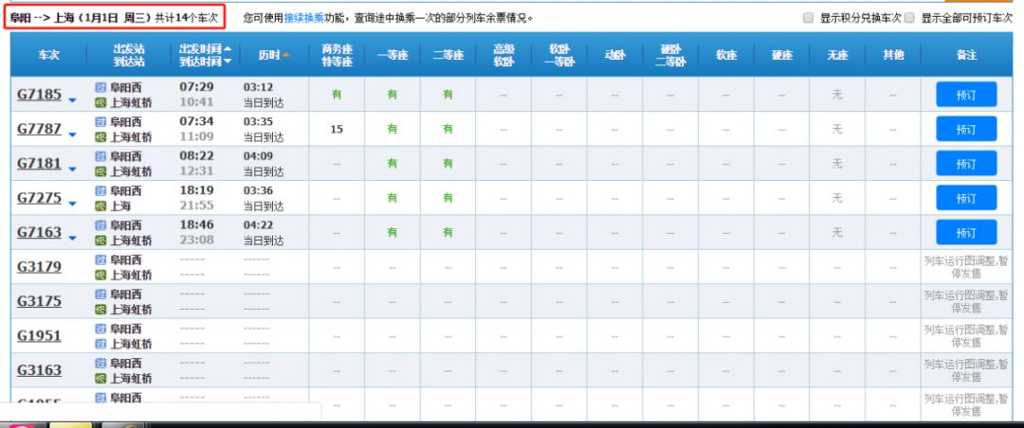
Task: Click 列车运行图调整,暂停发售 note for G3179
Action: [x=966, y=267]
